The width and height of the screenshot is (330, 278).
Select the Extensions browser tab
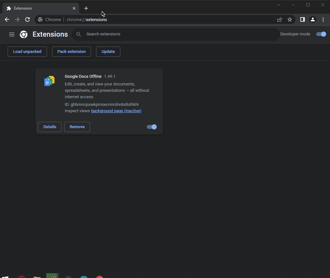click(x=41, y=8)
